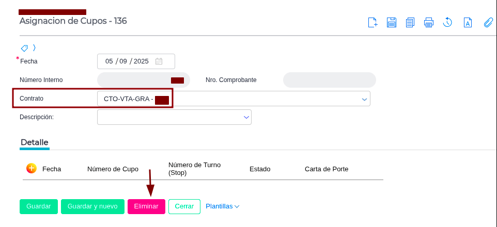Screen dimensions: 497x227
Task: Expand the Contrato dropdown
Action: (x=364, y=99)
